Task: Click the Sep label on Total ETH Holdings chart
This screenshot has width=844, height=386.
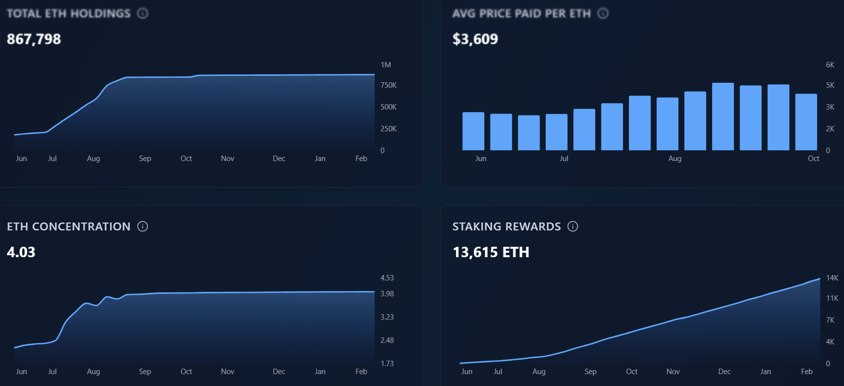Action: pyautogui.click(x=145, y=159)
